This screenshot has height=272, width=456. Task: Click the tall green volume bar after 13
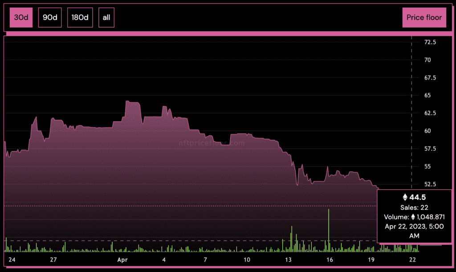pos(291,239)
